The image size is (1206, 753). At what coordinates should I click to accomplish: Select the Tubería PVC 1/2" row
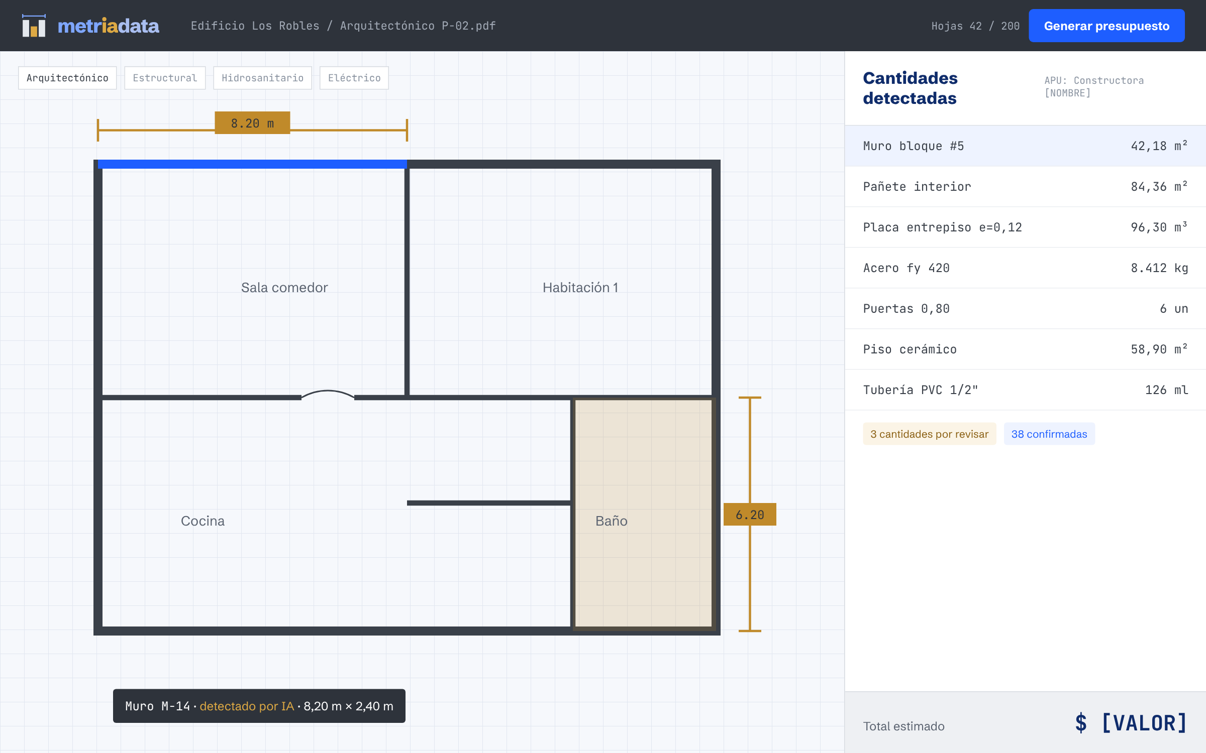click(x=1025, y=390)
